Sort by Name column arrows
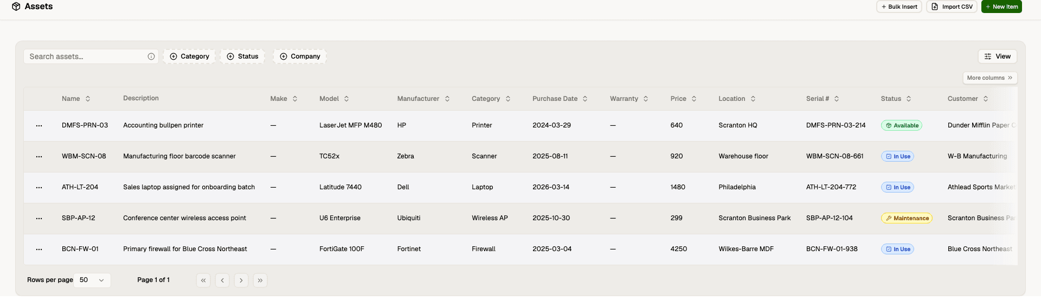 click(88, 99)
